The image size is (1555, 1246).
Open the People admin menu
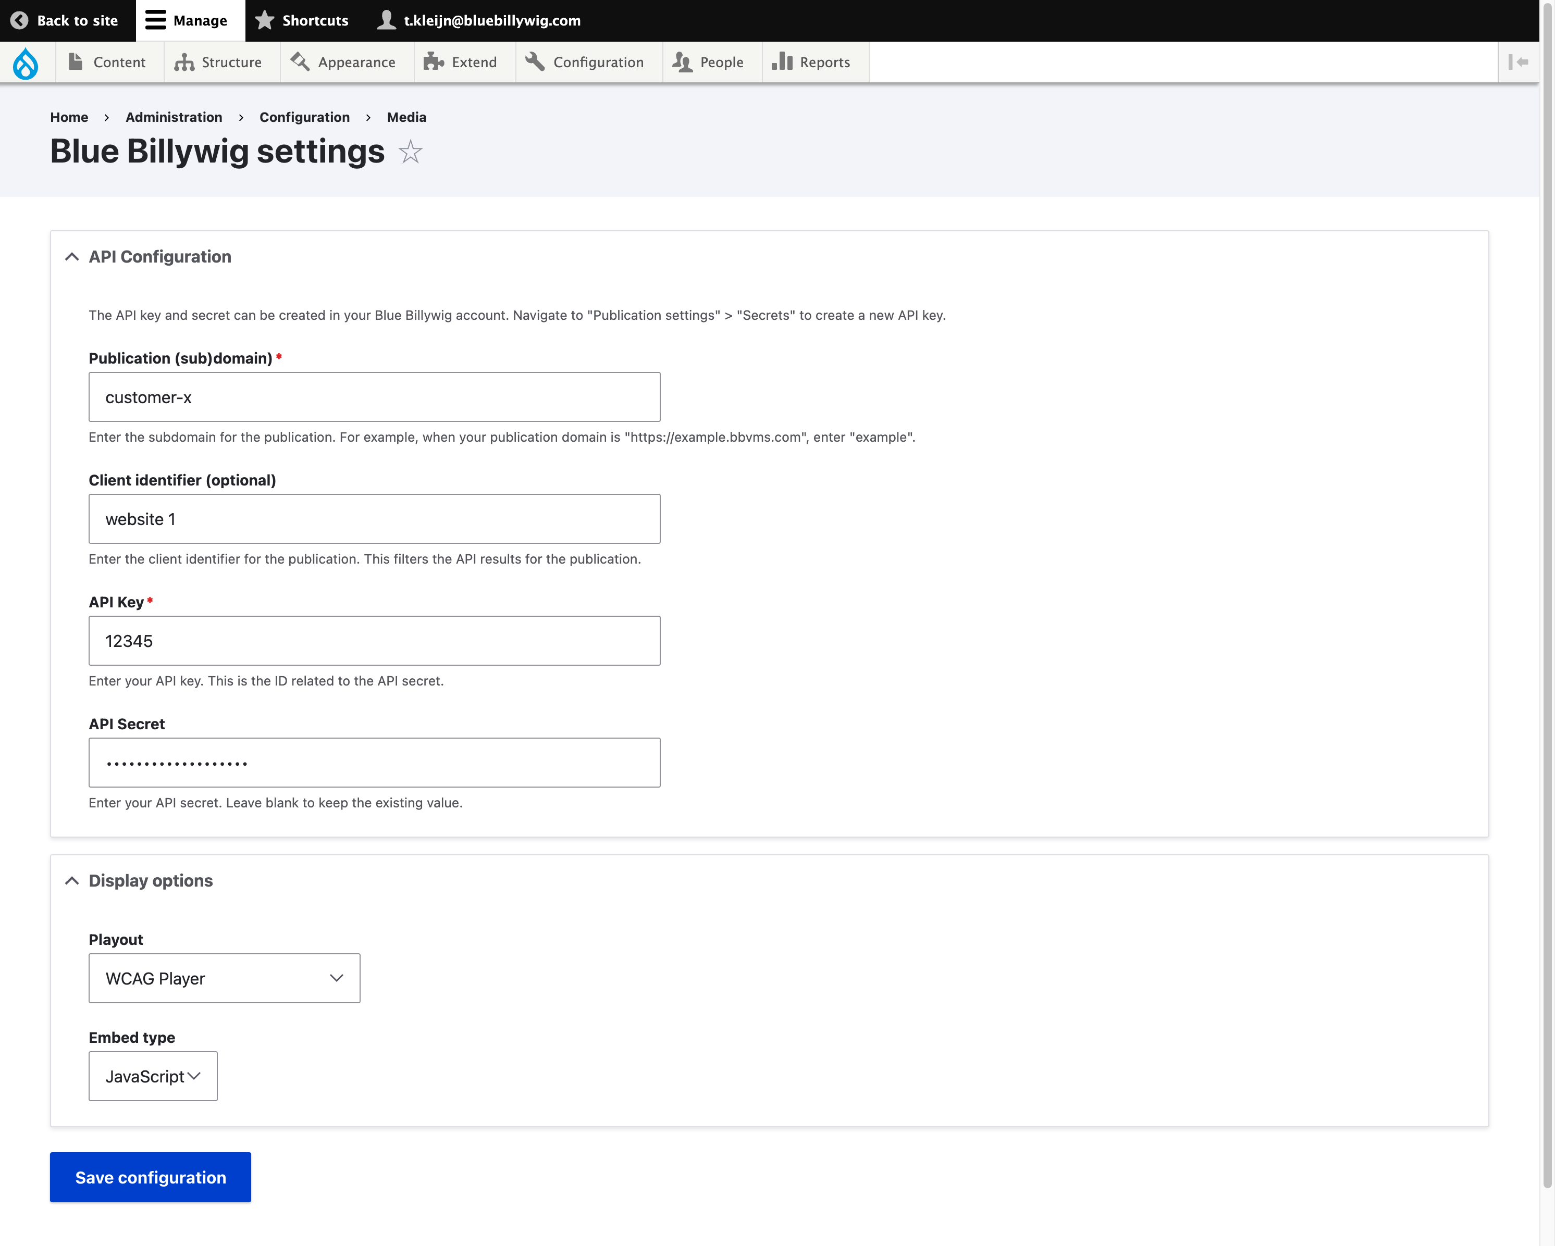(708, 63)
